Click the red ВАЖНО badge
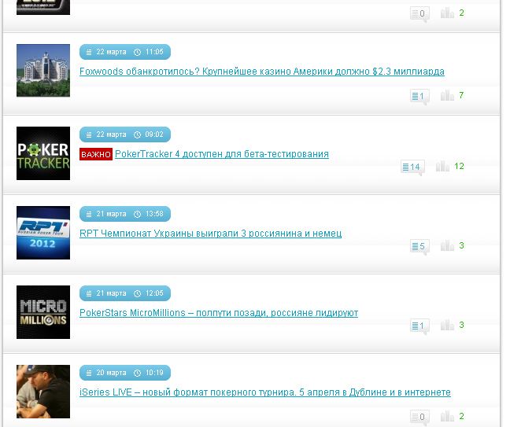Image resolution: width=510 pixels, height=427 pixels. tap(96, 154)
